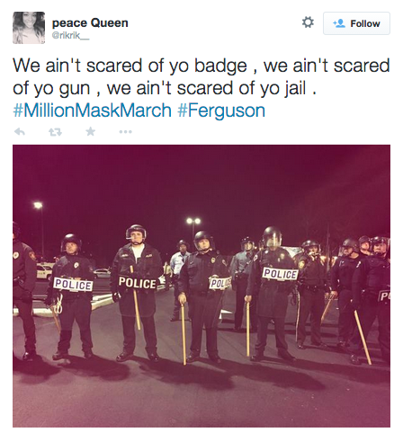Open the gear user actions menu
Screen dimensions: 403x441
point(308,22)
